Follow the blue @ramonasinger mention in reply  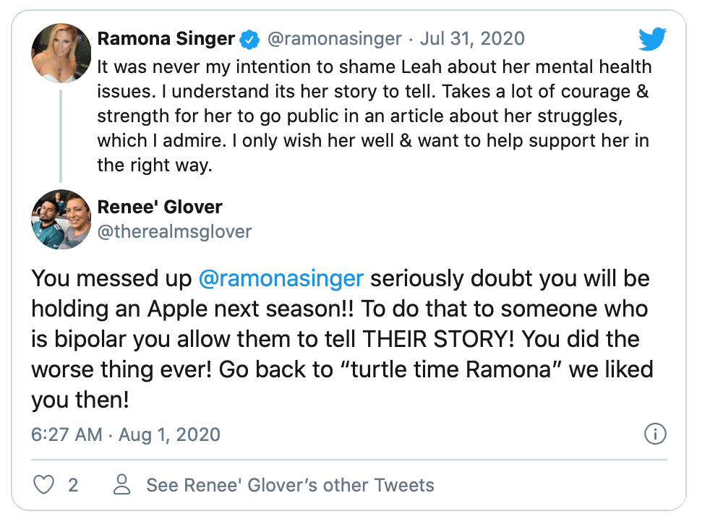click(x=281, y=279)
